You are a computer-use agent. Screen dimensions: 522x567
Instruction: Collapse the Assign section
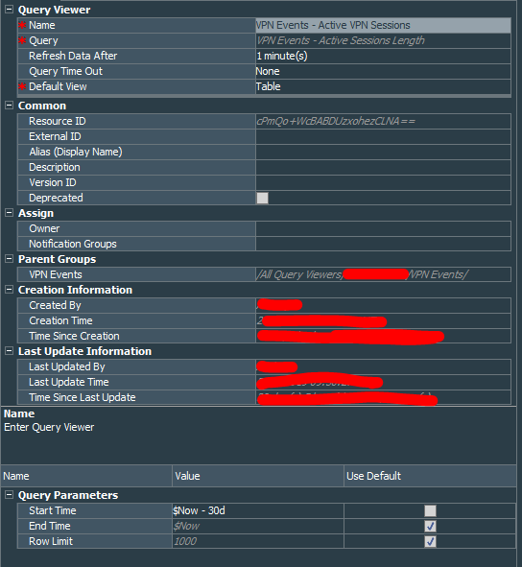coord(9,213)
